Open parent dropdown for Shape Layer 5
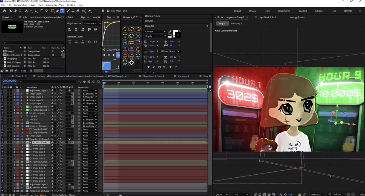This screenshot has width=365, height=196. (90, 94)
